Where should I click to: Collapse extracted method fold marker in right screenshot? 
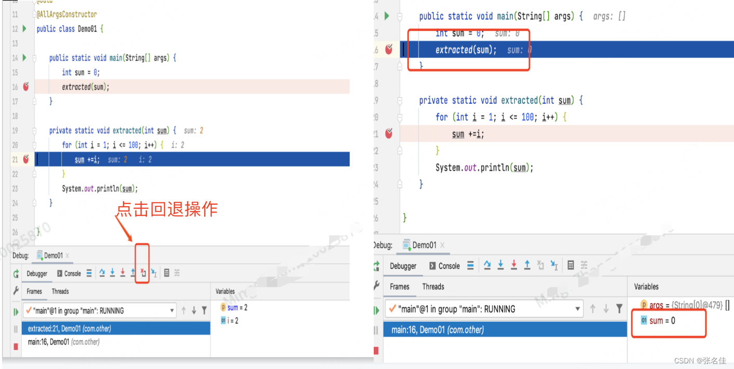pyautogui.click(x=400, y=101)
